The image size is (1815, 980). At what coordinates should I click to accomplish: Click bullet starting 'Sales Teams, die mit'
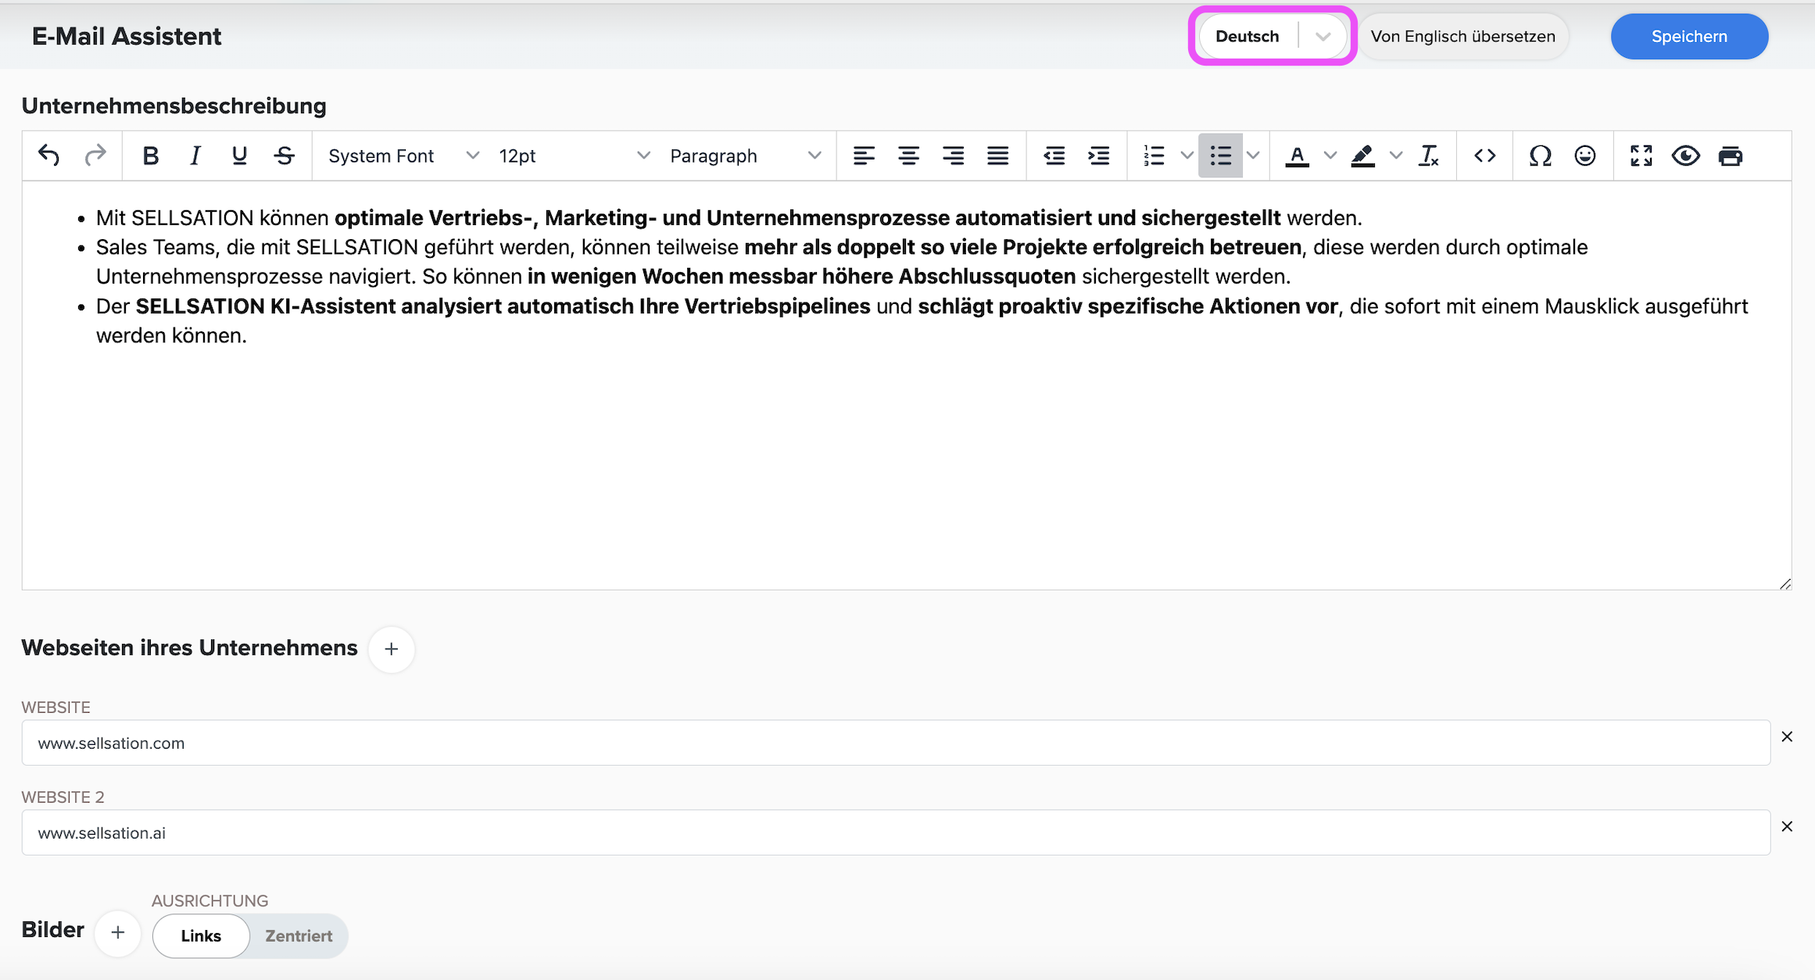point(842,262)
